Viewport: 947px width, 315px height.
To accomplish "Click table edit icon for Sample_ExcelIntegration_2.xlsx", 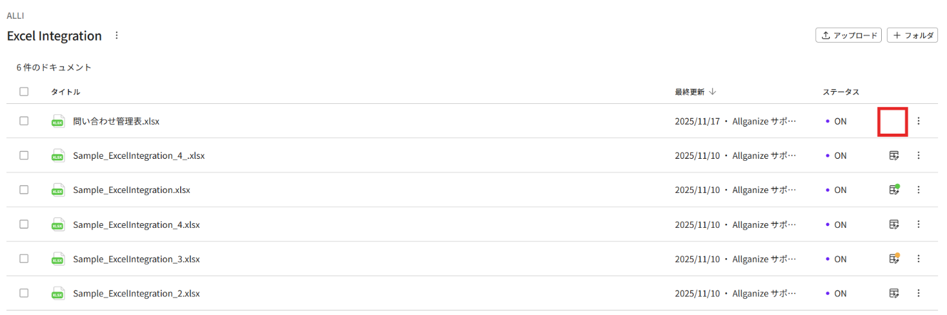I will coord(893,294).
